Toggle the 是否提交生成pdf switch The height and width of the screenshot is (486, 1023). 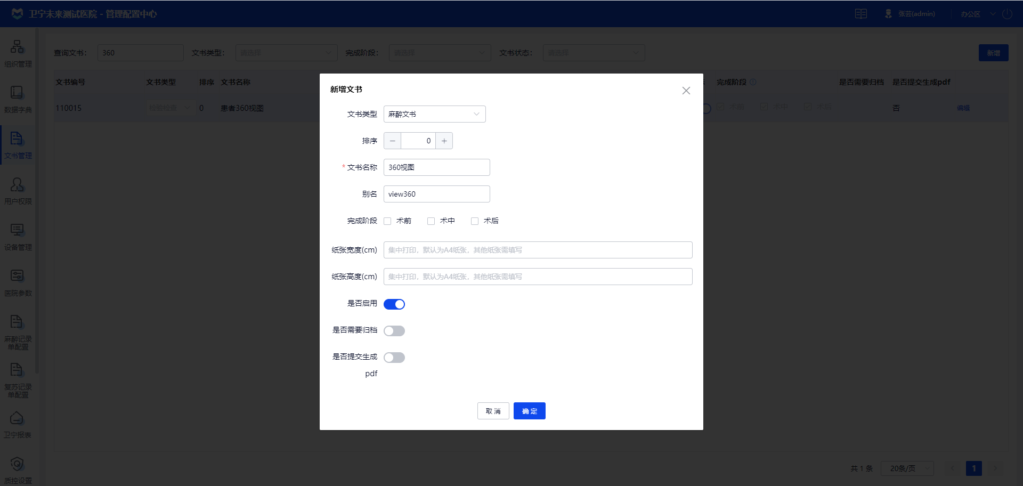[394, 358]
